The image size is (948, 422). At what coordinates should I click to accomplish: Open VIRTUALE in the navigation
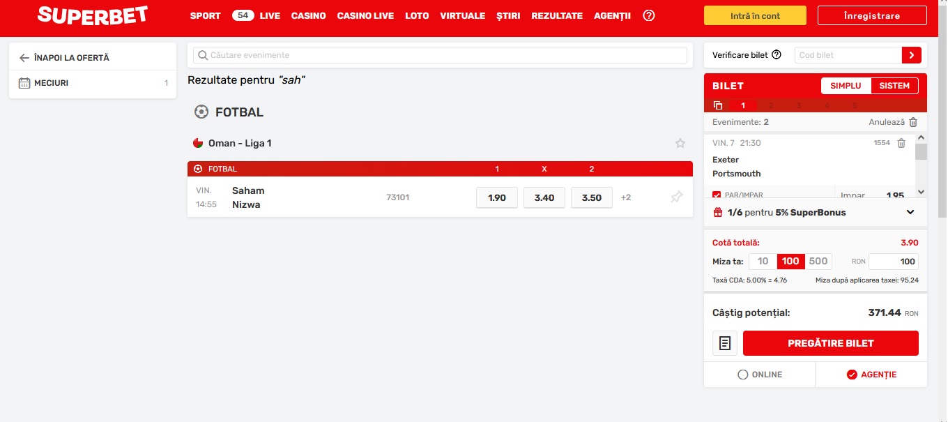pyautogui.click(x=463, y=16)
